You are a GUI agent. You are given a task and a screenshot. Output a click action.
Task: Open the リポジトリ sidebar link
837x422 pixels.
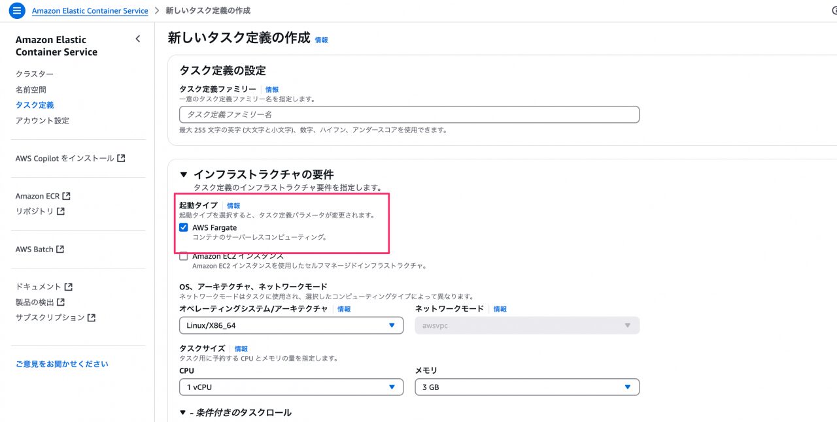pyautogui.click(x=35, y=212)
